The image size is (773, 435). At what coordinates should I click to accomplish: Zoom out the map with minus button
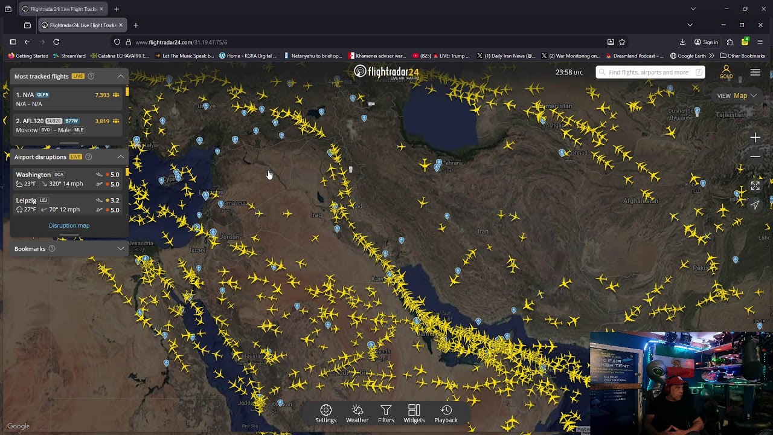coord(755,156)
